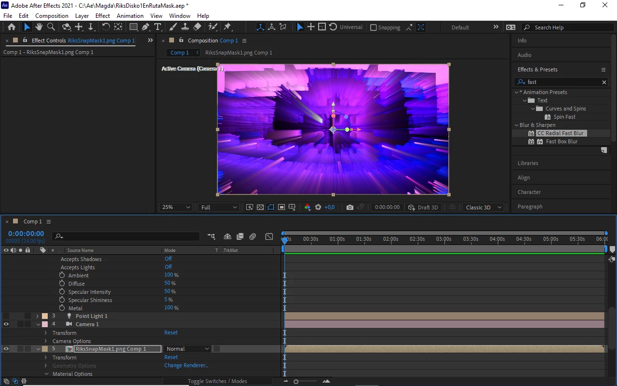Hide the Camera 1 layer
This screenshot has width=617, height=386.
(6, 324)
